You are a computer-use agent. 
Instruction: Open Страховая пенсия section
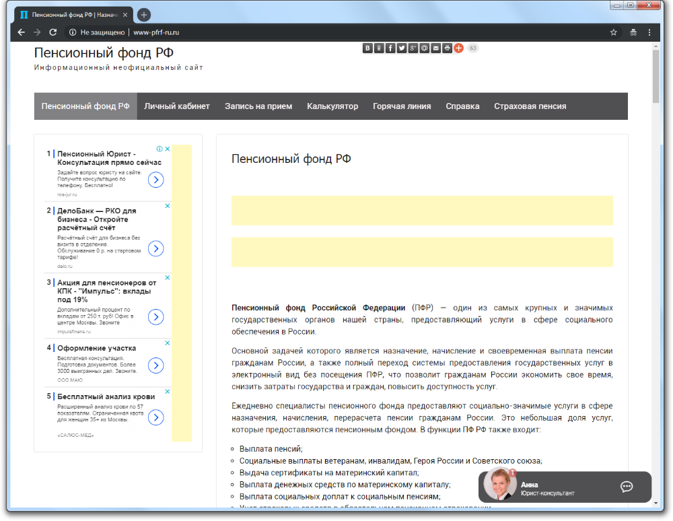tap(530, 106)
